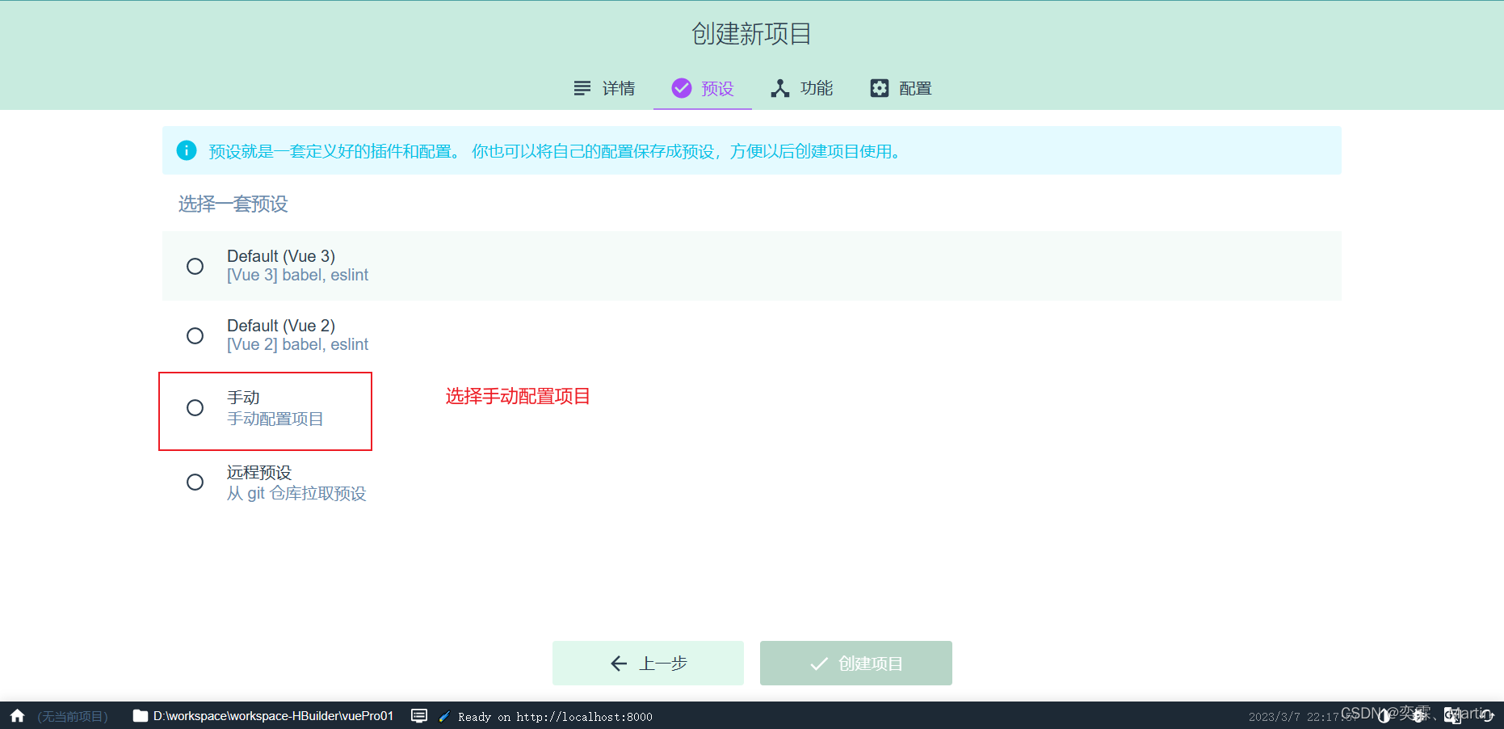Click the home icon in status bar
The height and width of the screenshot is (729, 1504).
coord(18,716)
